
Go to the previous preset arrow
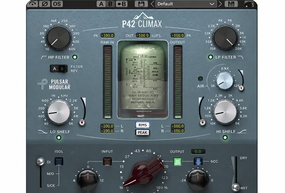152,4
